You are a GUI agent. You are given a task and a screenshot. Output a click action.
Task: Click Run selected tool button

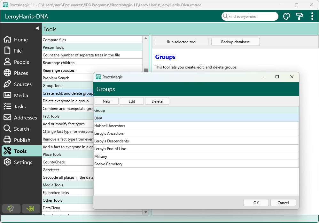tap(182, 42)
